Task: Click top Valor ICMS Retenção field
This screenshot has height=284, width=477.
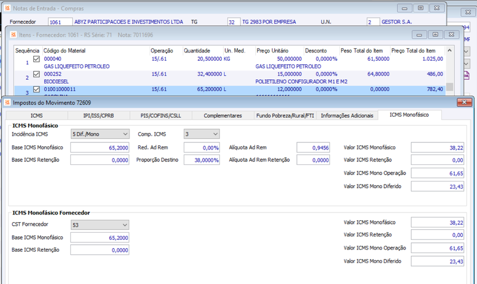Action: 438,160
